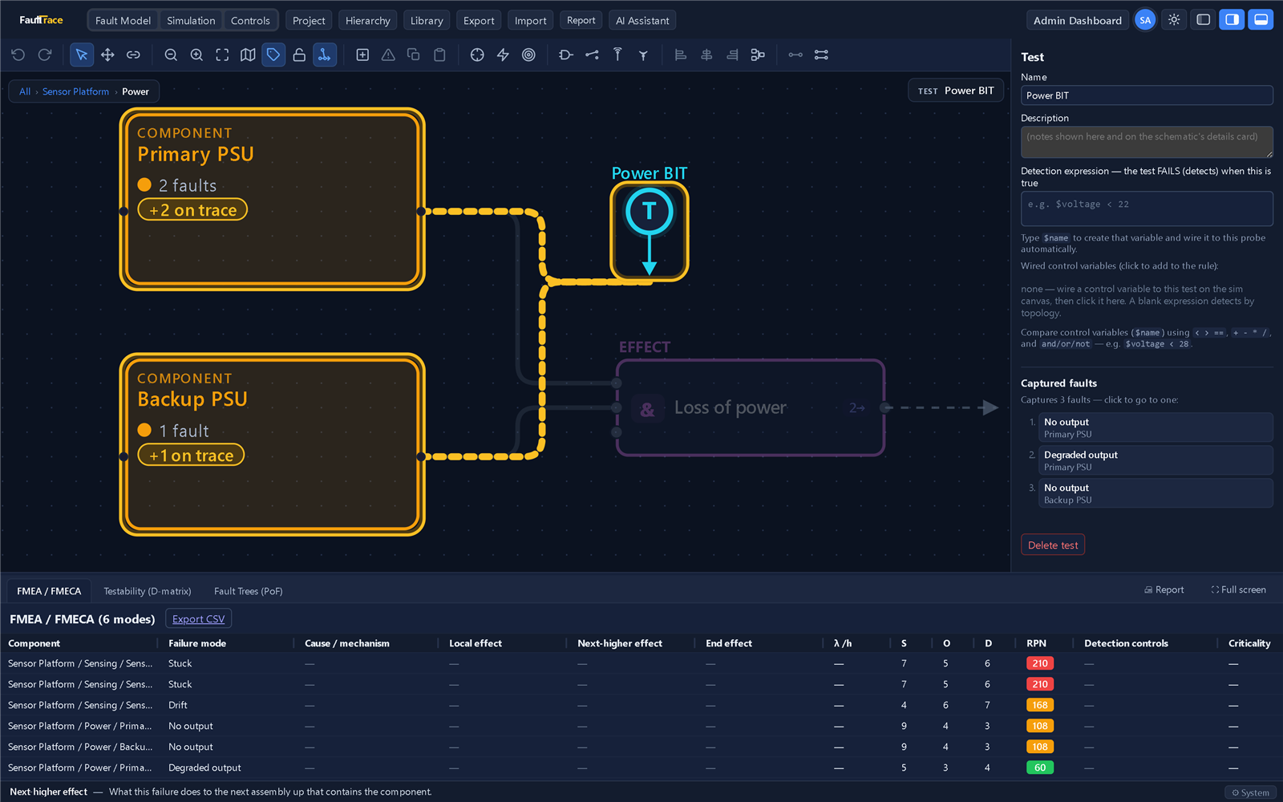Undo the last action

18,55
